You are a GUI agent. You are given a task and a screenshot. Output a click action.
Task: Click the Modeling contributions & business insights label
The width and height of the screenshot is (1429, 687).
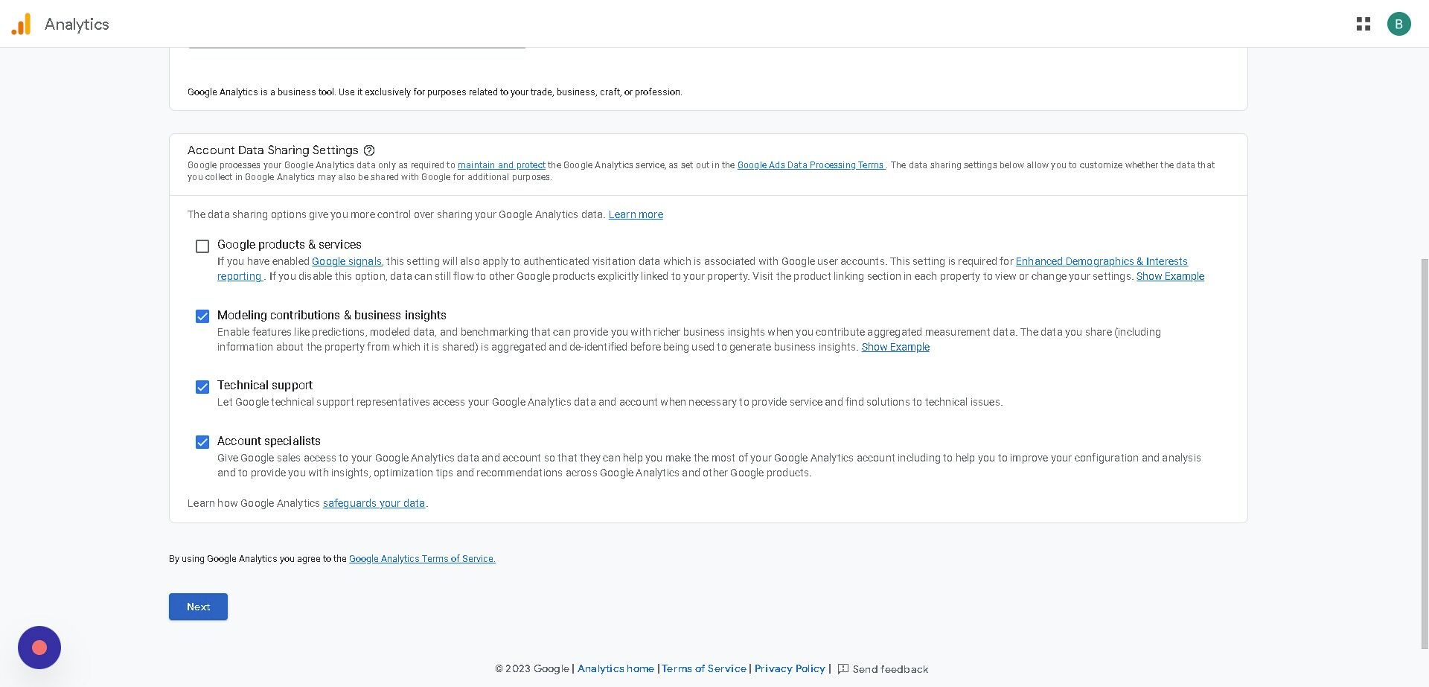pos(332,315)
